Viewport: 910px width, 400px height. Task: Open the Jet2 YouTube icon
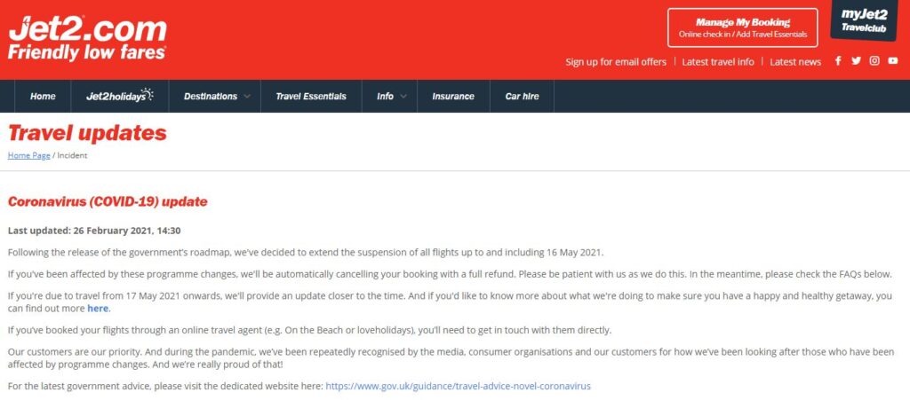[892, 61]
